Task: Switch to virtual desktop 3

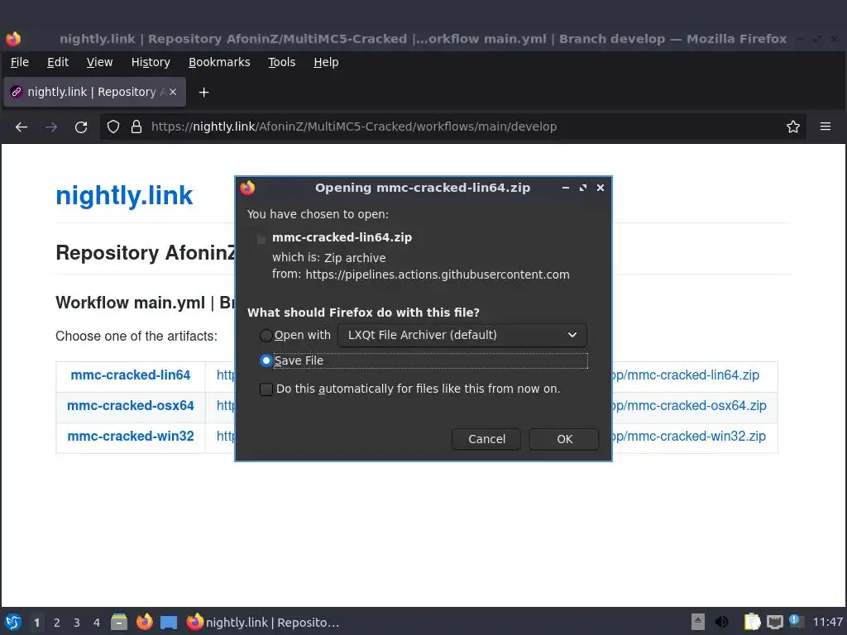Action: pyautogui.click(x=77, y=623)
